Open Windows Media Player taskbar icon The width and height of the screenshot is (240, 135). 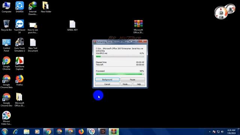(x=37, y=132)
